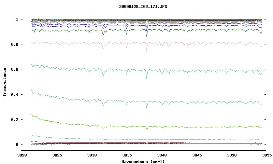Click the y-axis tick label 1
The image size is (273, 164).
[17, 19]
